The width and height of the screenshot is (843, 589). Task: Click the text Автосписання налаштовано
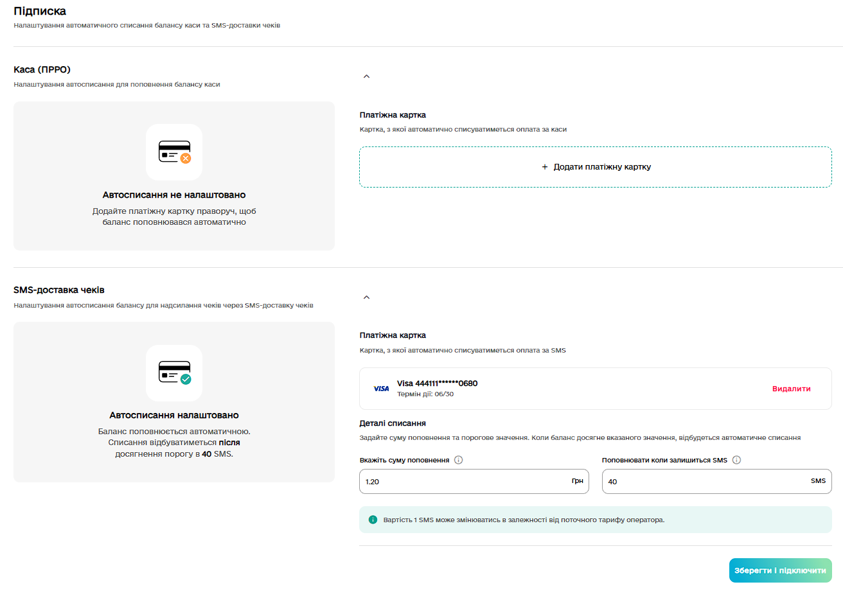174,416
